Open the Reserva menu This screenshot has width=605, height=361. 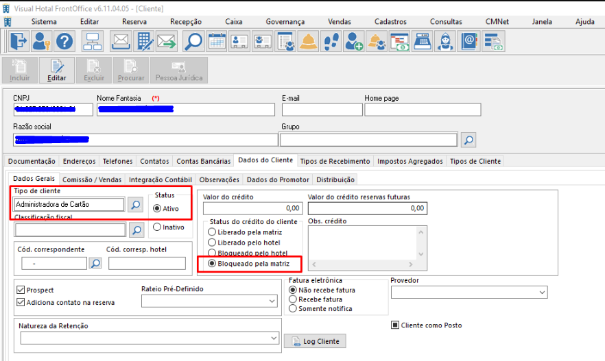point(134,21)
